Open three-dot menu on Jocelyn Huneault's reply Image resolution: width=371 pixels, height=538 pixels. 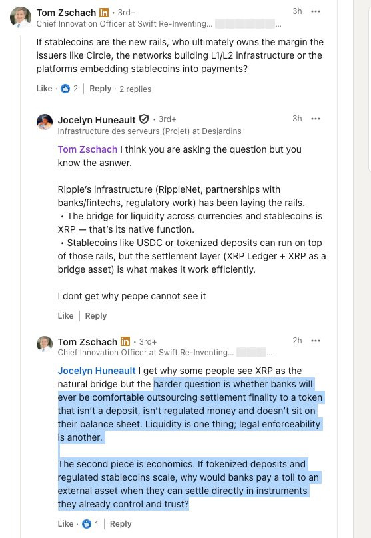[315, 119]
